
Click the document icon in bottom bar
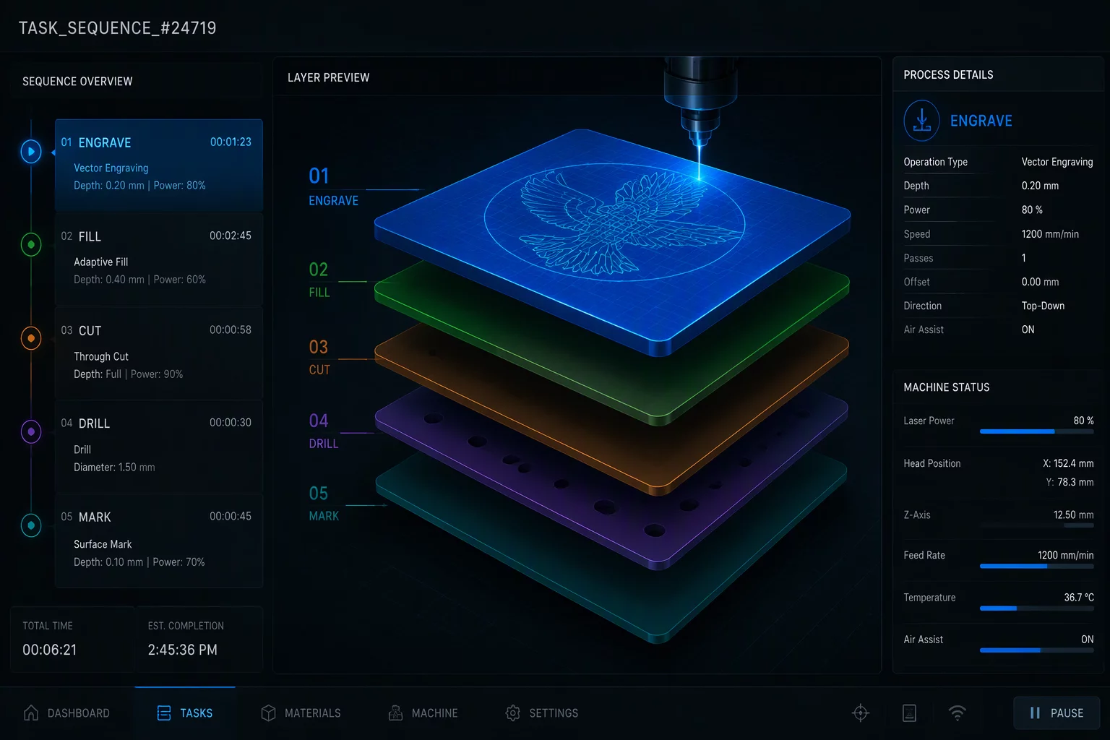pyautogui.click(x=910, y=713)
